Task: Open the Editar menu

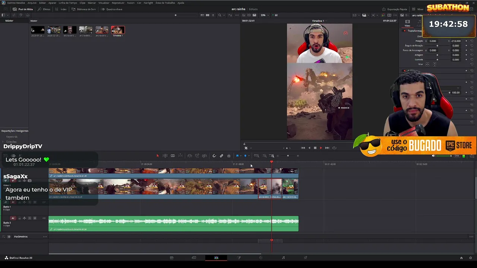Action: click(42, 3)
